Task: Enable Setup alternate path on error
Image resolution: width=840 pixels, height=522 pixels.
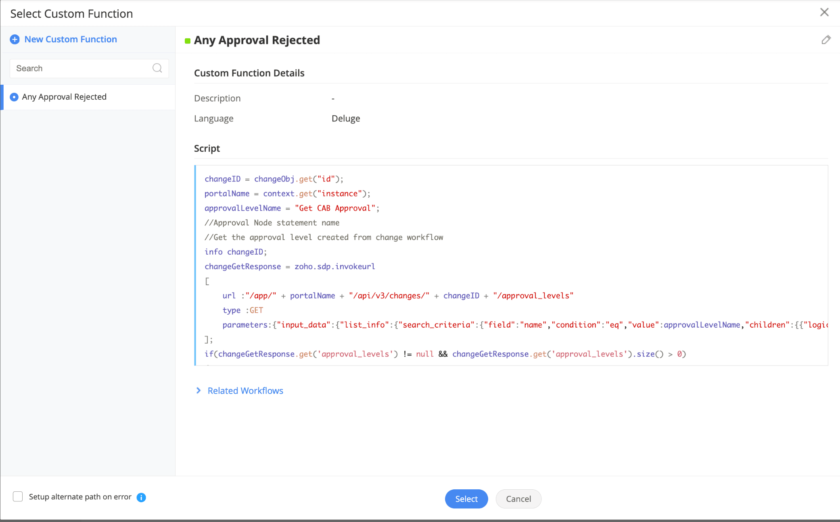Action: pos(18,497)
